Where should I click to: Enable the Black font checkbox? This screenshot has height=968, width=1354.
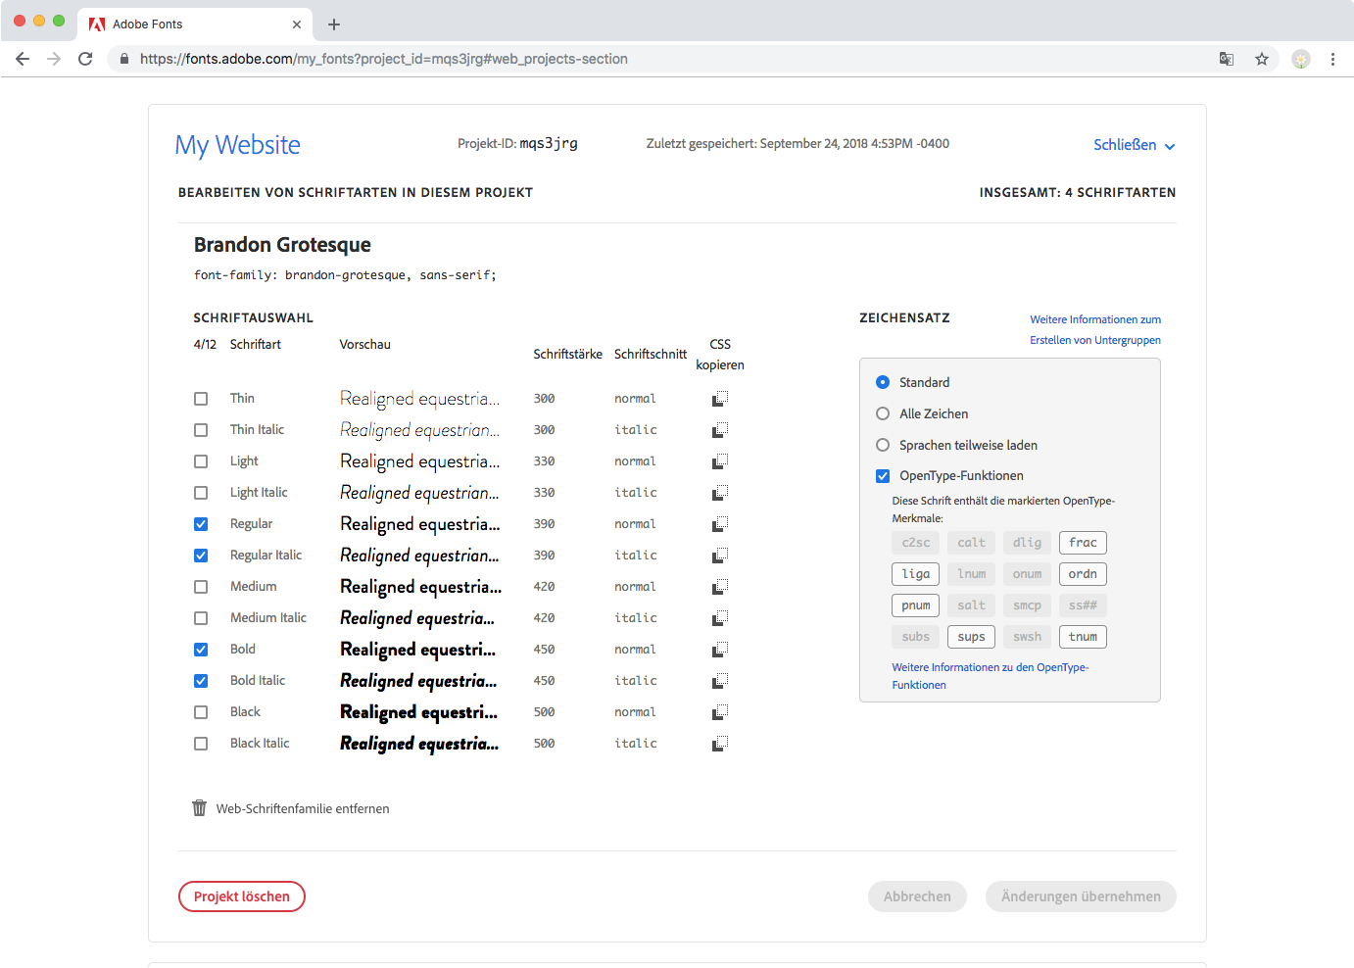(201, 712)
